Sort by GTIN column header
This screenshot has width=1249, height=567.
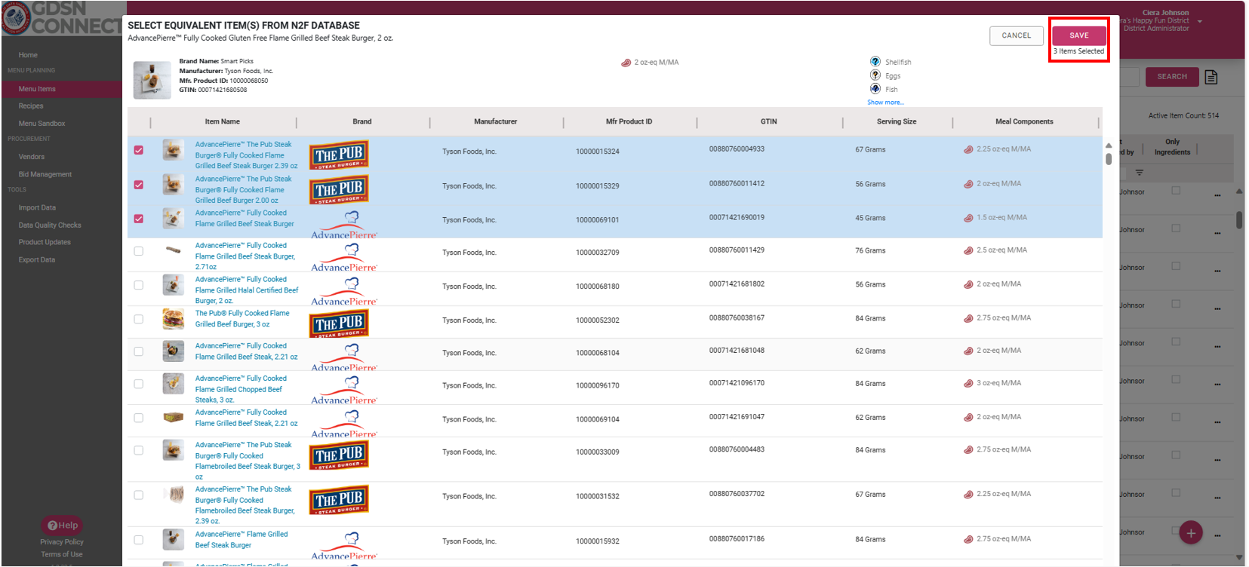[769, 121]
